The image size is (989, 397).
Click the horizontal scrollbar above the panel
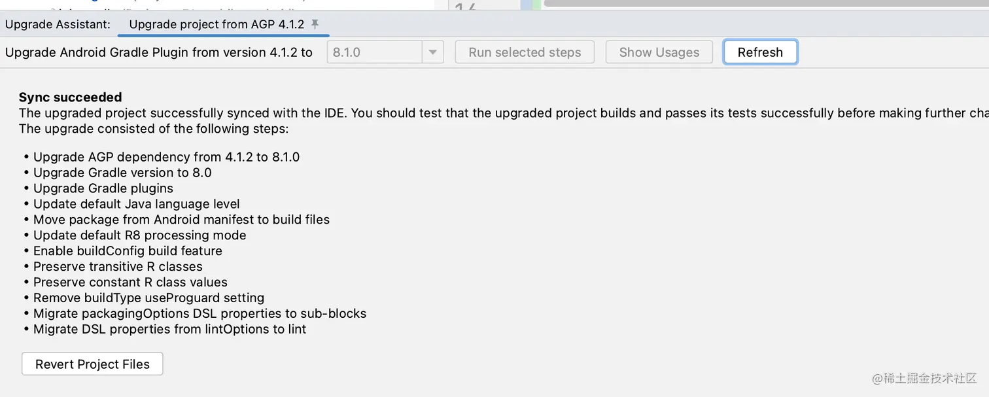tap(765, 3)
